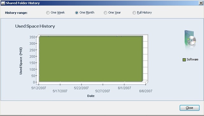Click the Close button
The height and width of the screenshot is (116, 204).
pos(189,108)
